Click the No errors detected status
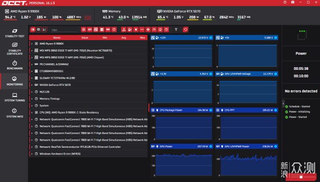The height and width of the screenshot is (182, 320). click(301, 91)
